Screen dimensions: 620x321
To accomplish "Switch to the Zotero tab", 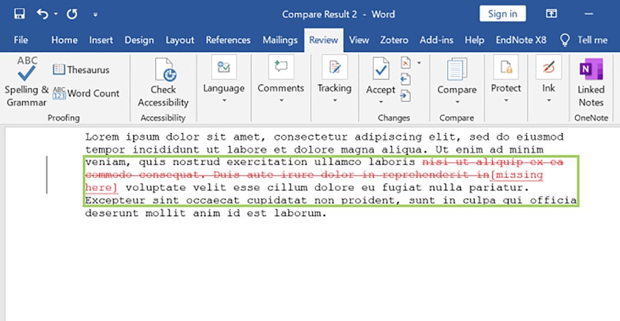I will tap(394, 40).
